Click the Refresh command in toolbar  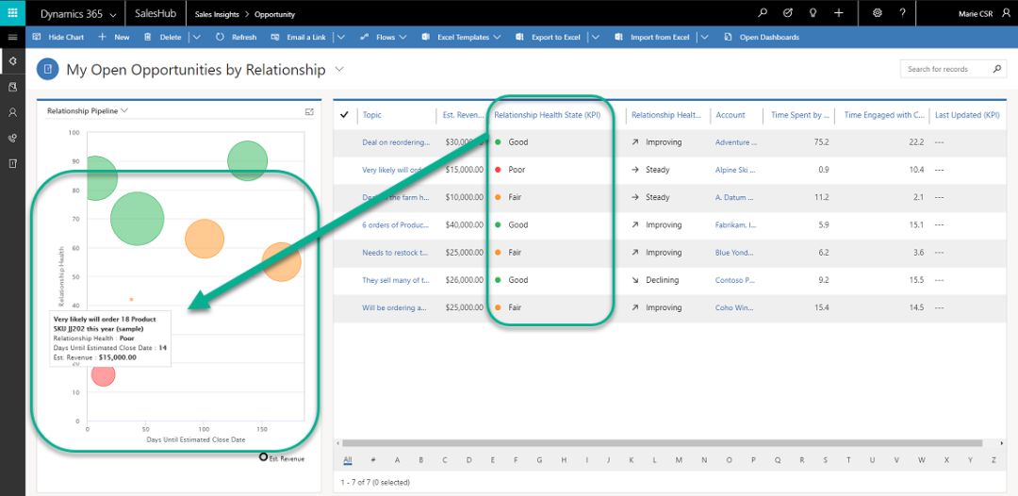pos(236,37)
